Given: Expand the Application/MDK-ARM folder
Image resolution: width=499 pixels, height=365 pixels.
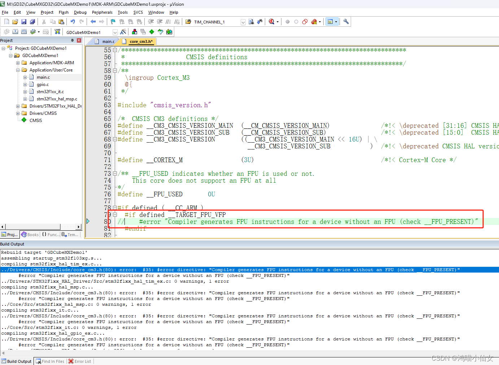Looking at the screenshot, I should point(18,63).
